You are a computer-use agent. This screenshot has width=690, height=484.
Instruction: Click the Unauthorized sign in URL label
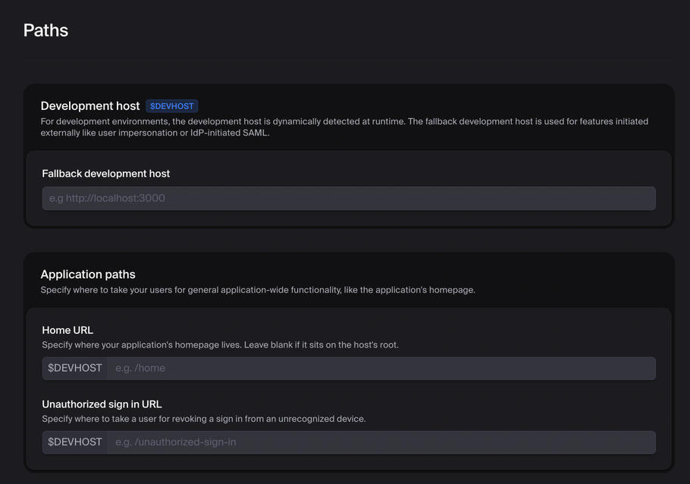click(x=102, y=404)
